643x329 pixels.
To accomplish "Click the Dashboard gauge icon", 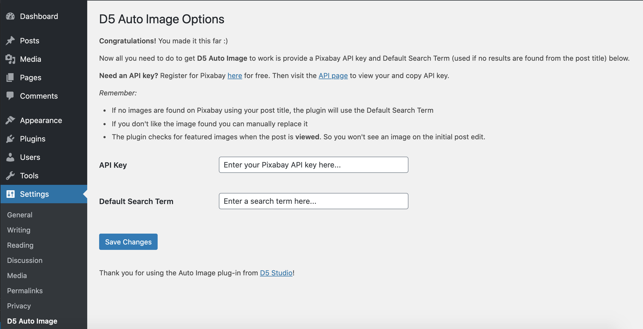I will pos(10,16).
